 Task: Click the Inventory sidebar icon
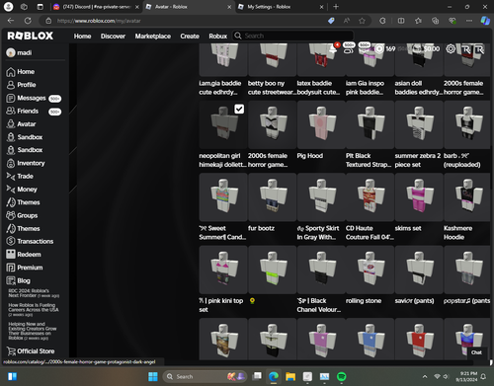pos(11,163)
